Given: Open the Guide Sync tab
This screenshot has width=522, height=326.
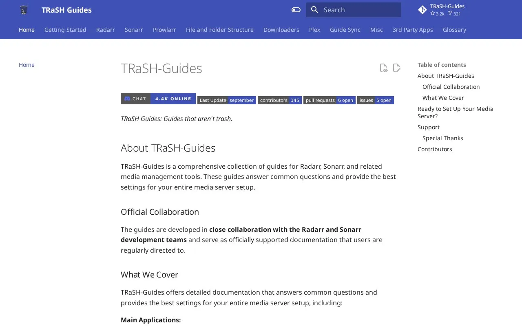Looking at the screenshot, I should pos(345,30).
